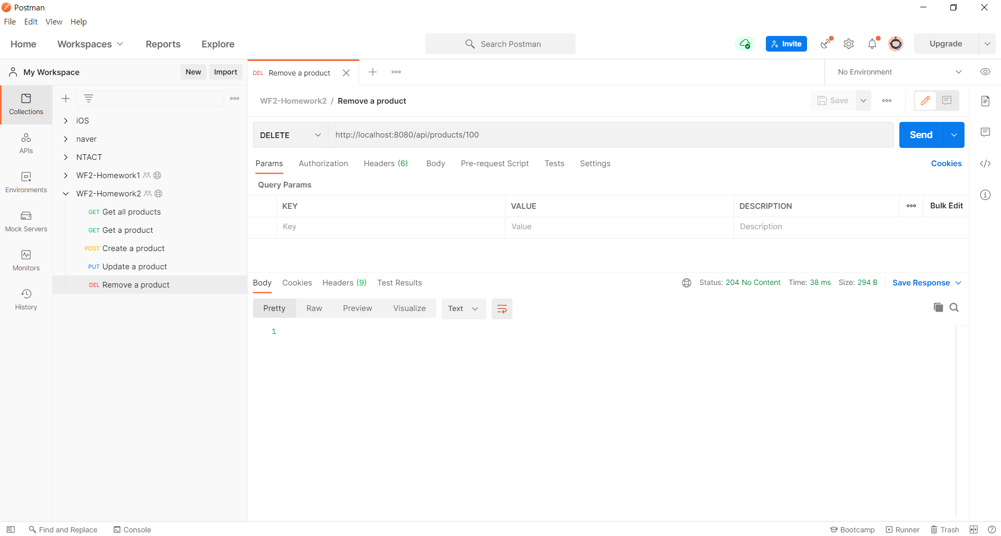The width and height of the screenshot is (1001, 536).
Task: Collapse the WF2-Homework2 collection
Action: coord(66,194)
